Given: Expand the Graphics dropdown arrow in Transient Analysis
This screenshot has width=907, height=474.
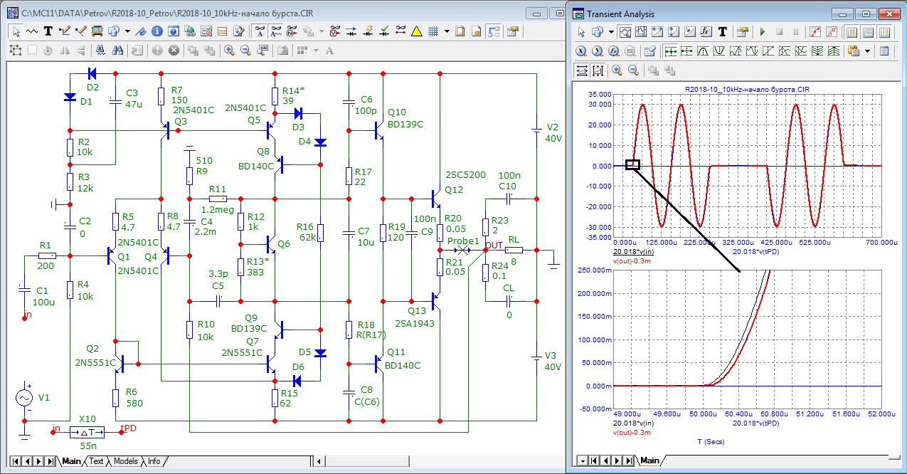Looking at the screenshot, I should pos(611,32).
